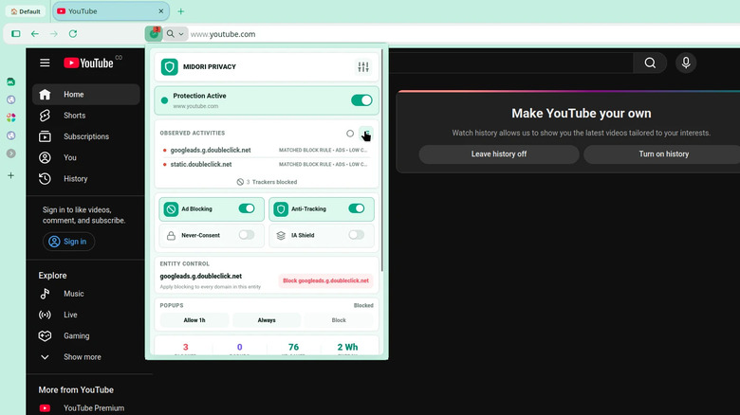Disable the Ad Blocking toggle
The width and height of the screenshot is (740, 415).
pyautogui.click(x=247, y=208)
